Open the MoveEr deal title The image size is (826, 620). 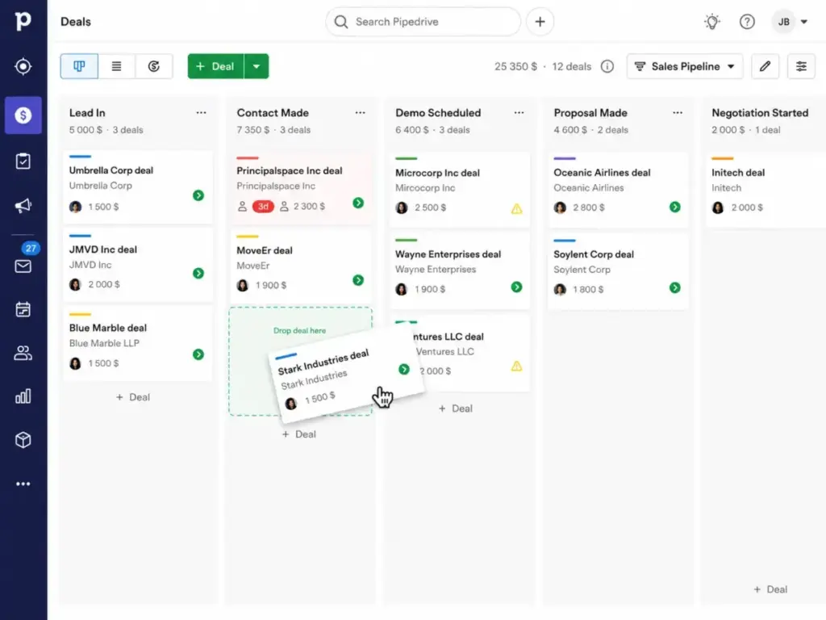tap(265, 250)
